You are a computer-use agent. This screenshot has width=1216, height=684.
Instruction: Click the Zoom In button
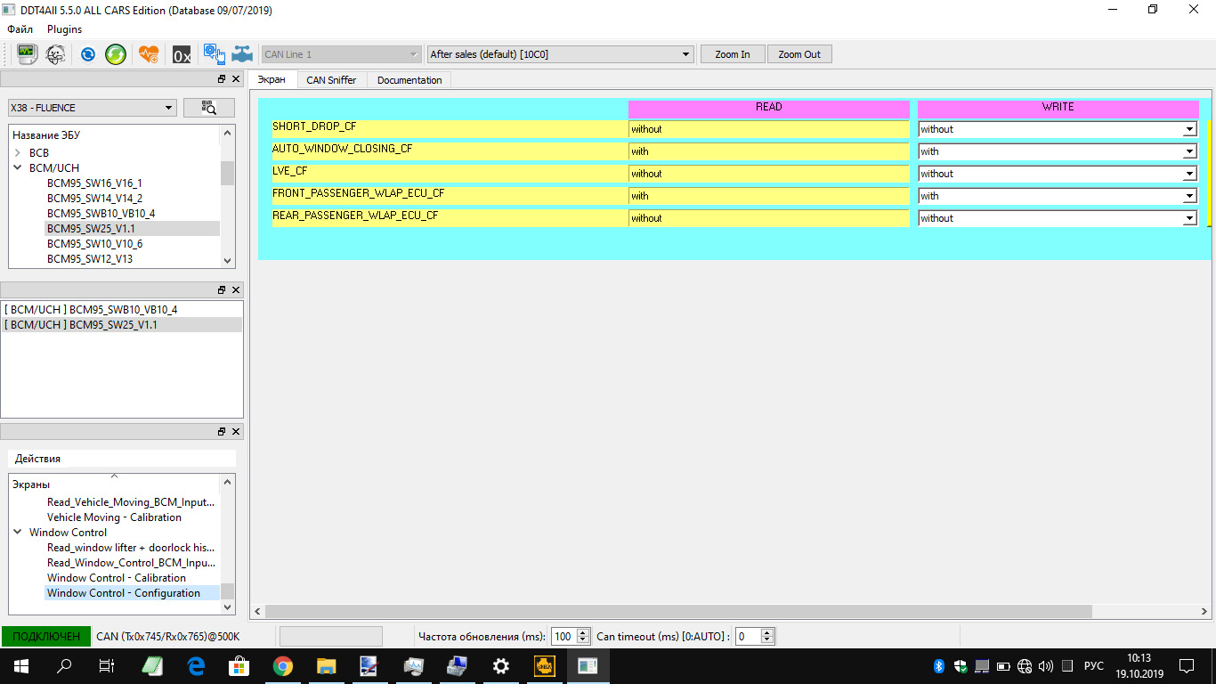[733, 54]
